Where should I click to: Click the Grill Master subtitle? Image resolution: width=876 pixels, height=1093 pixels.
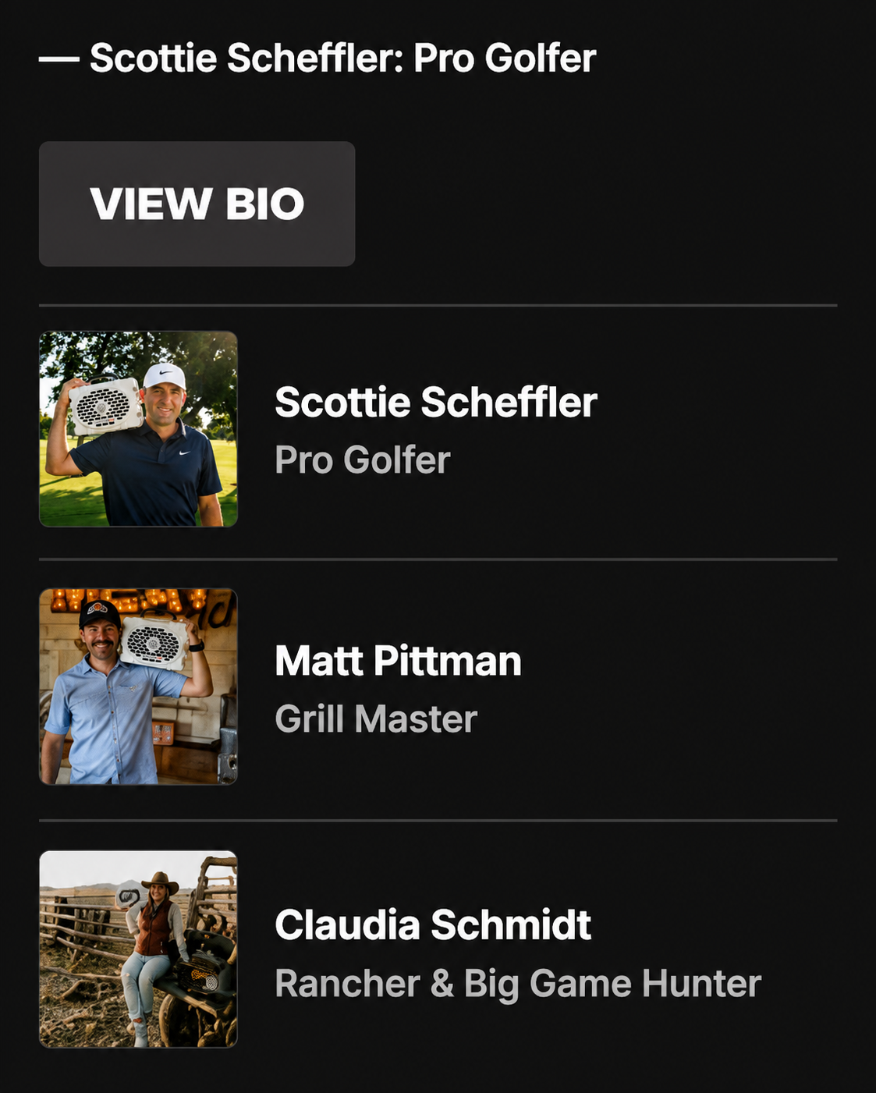(376, 719)
